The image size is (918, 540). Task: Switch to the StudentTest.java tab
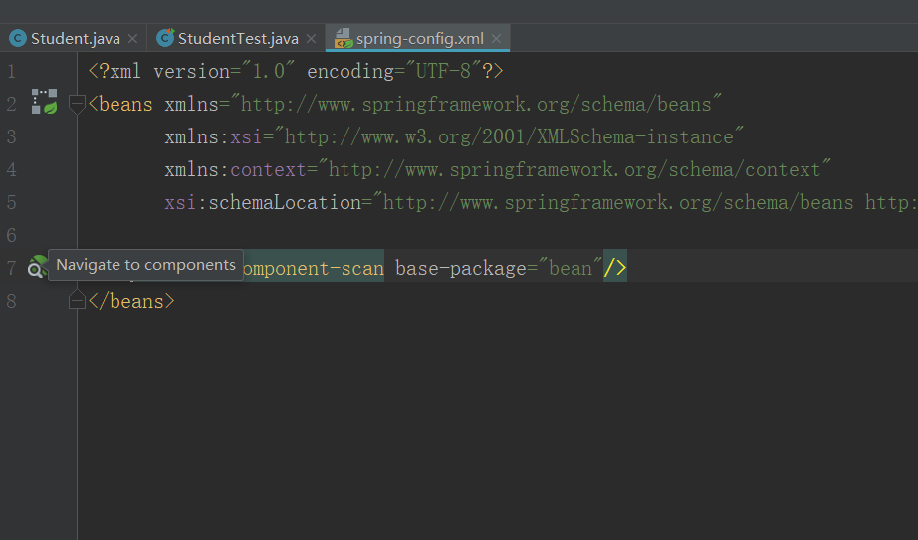pyautogui.click(x=238, y=39)
